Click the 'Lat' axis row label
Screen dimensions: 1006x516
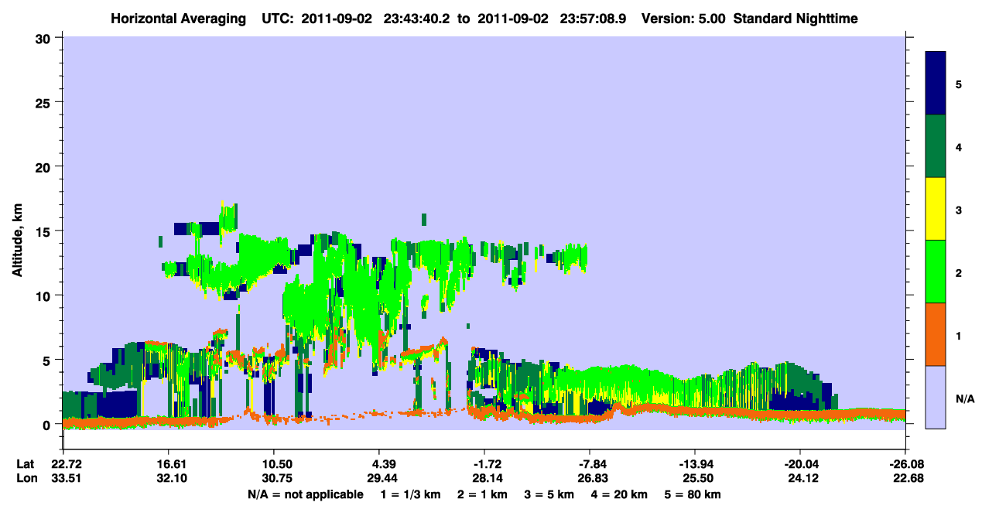(25, 464)
